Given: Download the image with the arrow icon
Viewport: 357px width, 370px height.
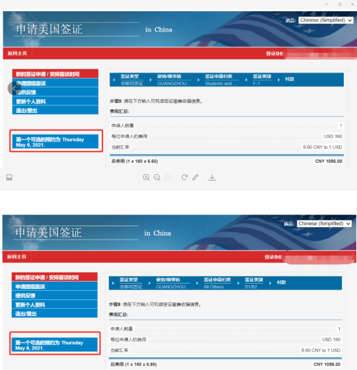Looking at the screenshot, I should [x=212, y=177].
